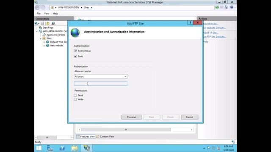Click the globe icon in dialog header
This screenshot has height=152, width=271.
pos(75,33)
